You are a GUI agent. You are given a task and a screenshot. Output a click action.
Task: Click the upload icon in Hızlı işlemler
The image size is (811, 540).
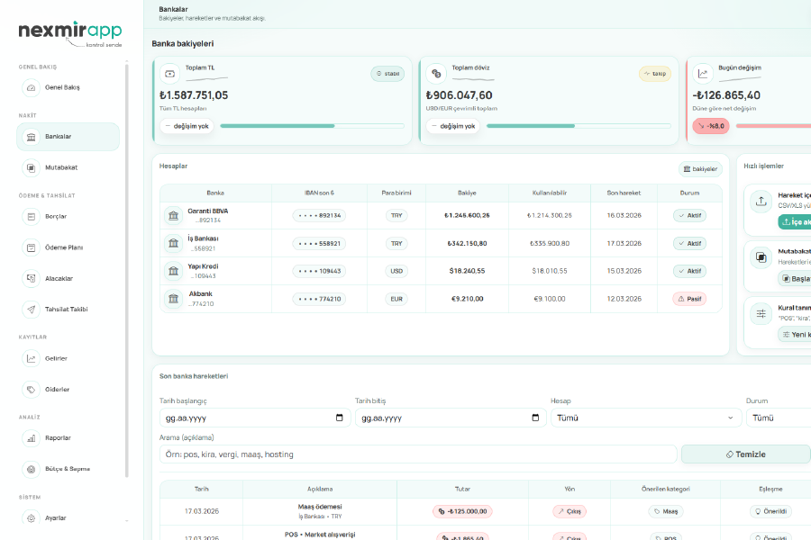761,202
